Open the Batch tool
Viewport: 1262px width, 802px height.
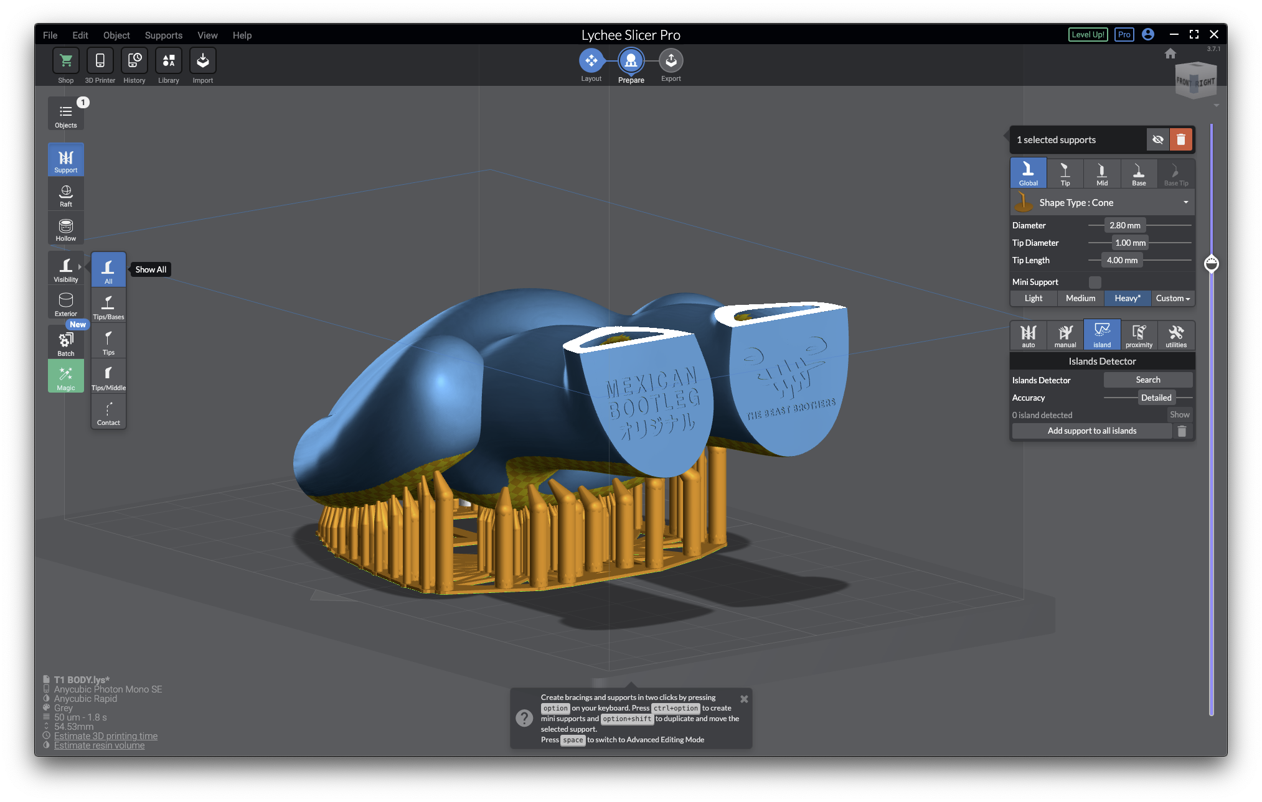click(x=65, y=343)
